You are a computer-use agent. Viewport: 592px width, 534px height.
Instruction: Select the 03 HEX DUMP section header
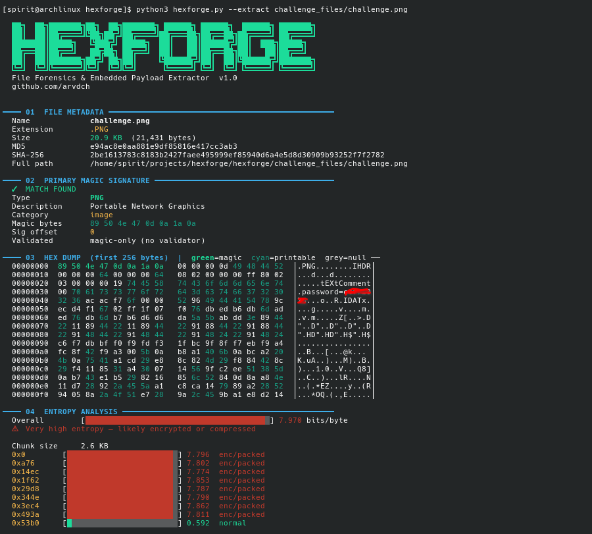click(97, 257)
